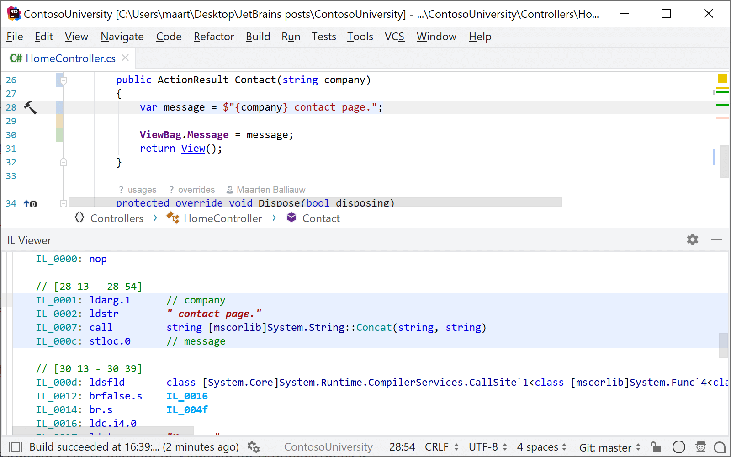Image resolution: width=731 pixels, height=457 pixels.
Task: Click the HomeController class icon in breadcrumbs
Action: pyautogui.click(x=173, y=218)
